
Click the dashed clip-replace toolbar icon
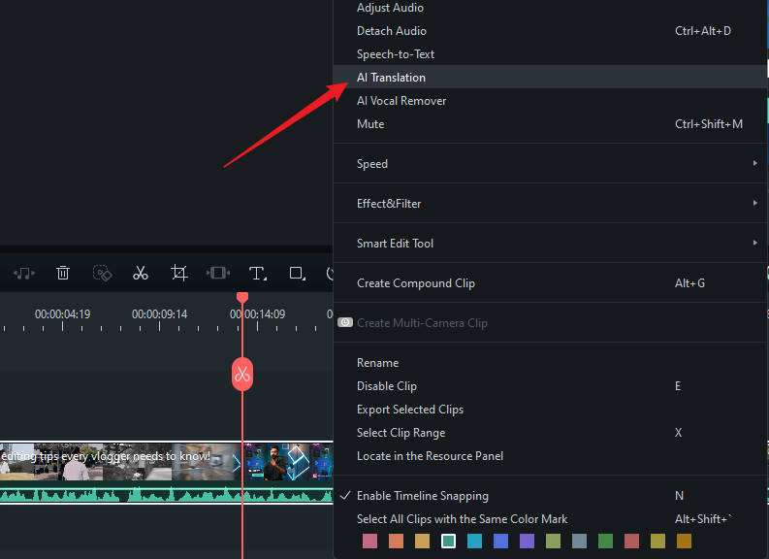pos(102,273)
